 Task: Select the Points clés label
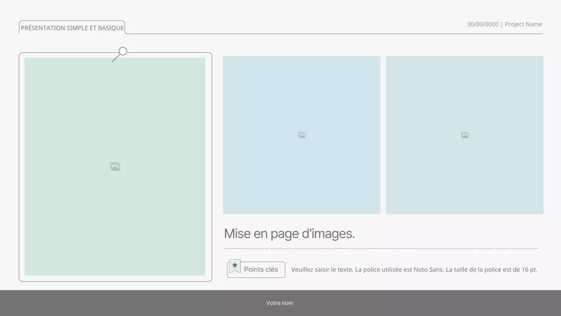tap(261, 269)
